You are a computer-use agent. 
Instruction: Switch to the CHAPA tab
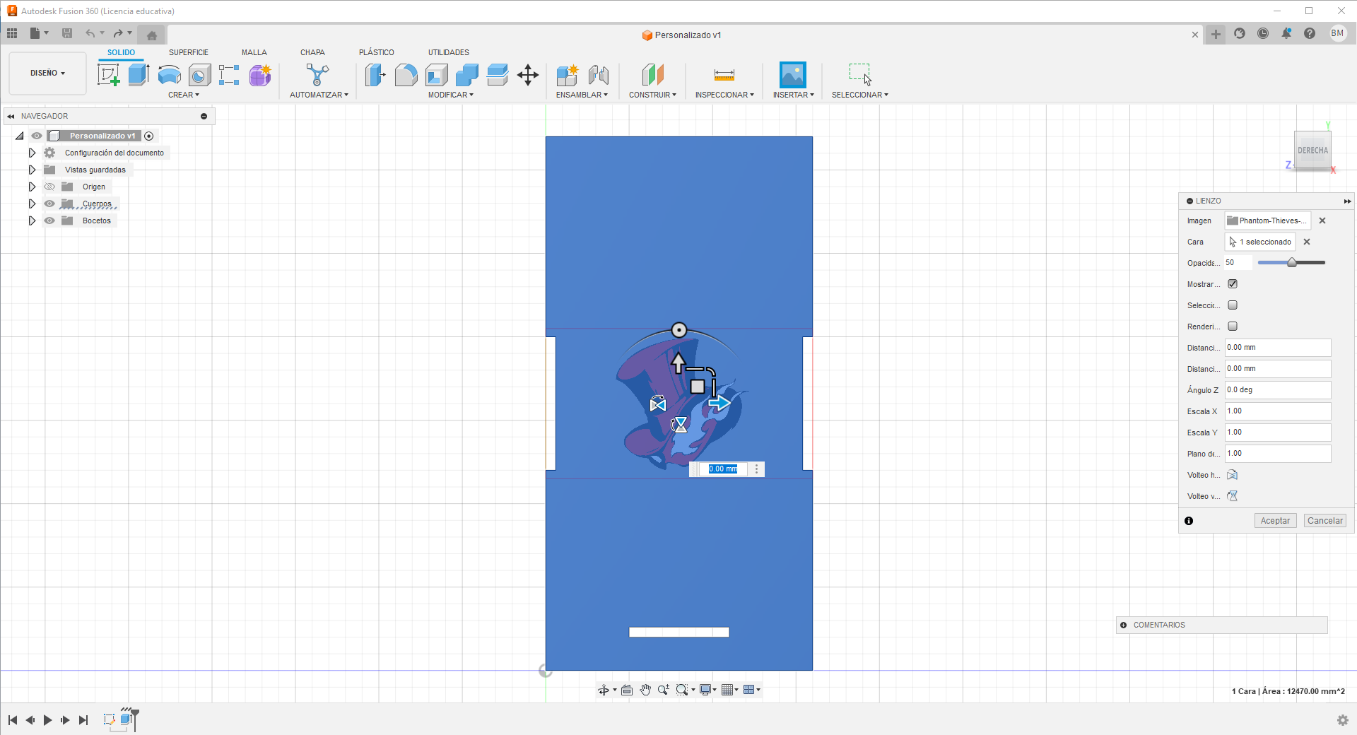(x=312, y=52)
